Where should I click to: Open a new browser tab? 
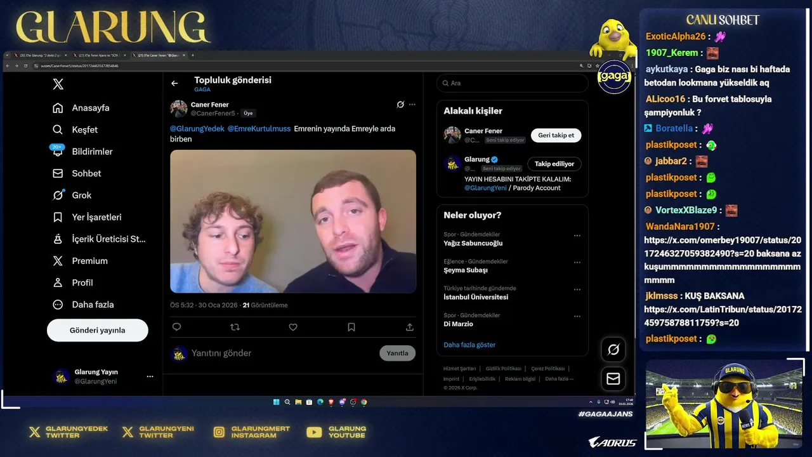point(193,55)
